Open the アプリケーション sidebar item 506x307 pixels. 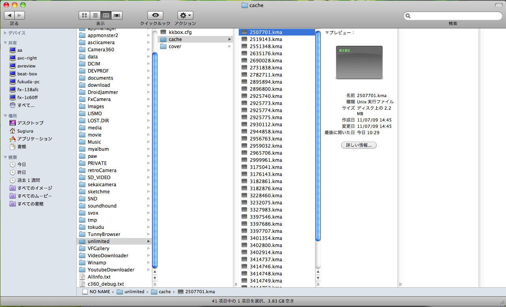[34, 139]
